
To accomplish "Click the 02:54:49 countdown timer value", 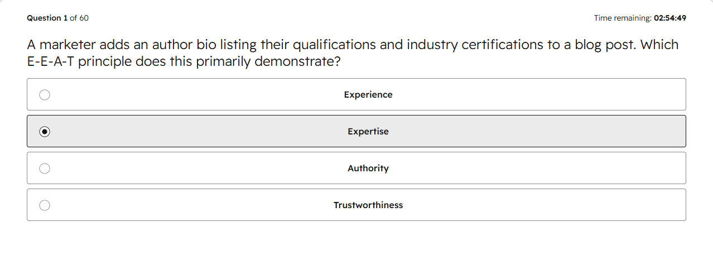I will 670,18.
